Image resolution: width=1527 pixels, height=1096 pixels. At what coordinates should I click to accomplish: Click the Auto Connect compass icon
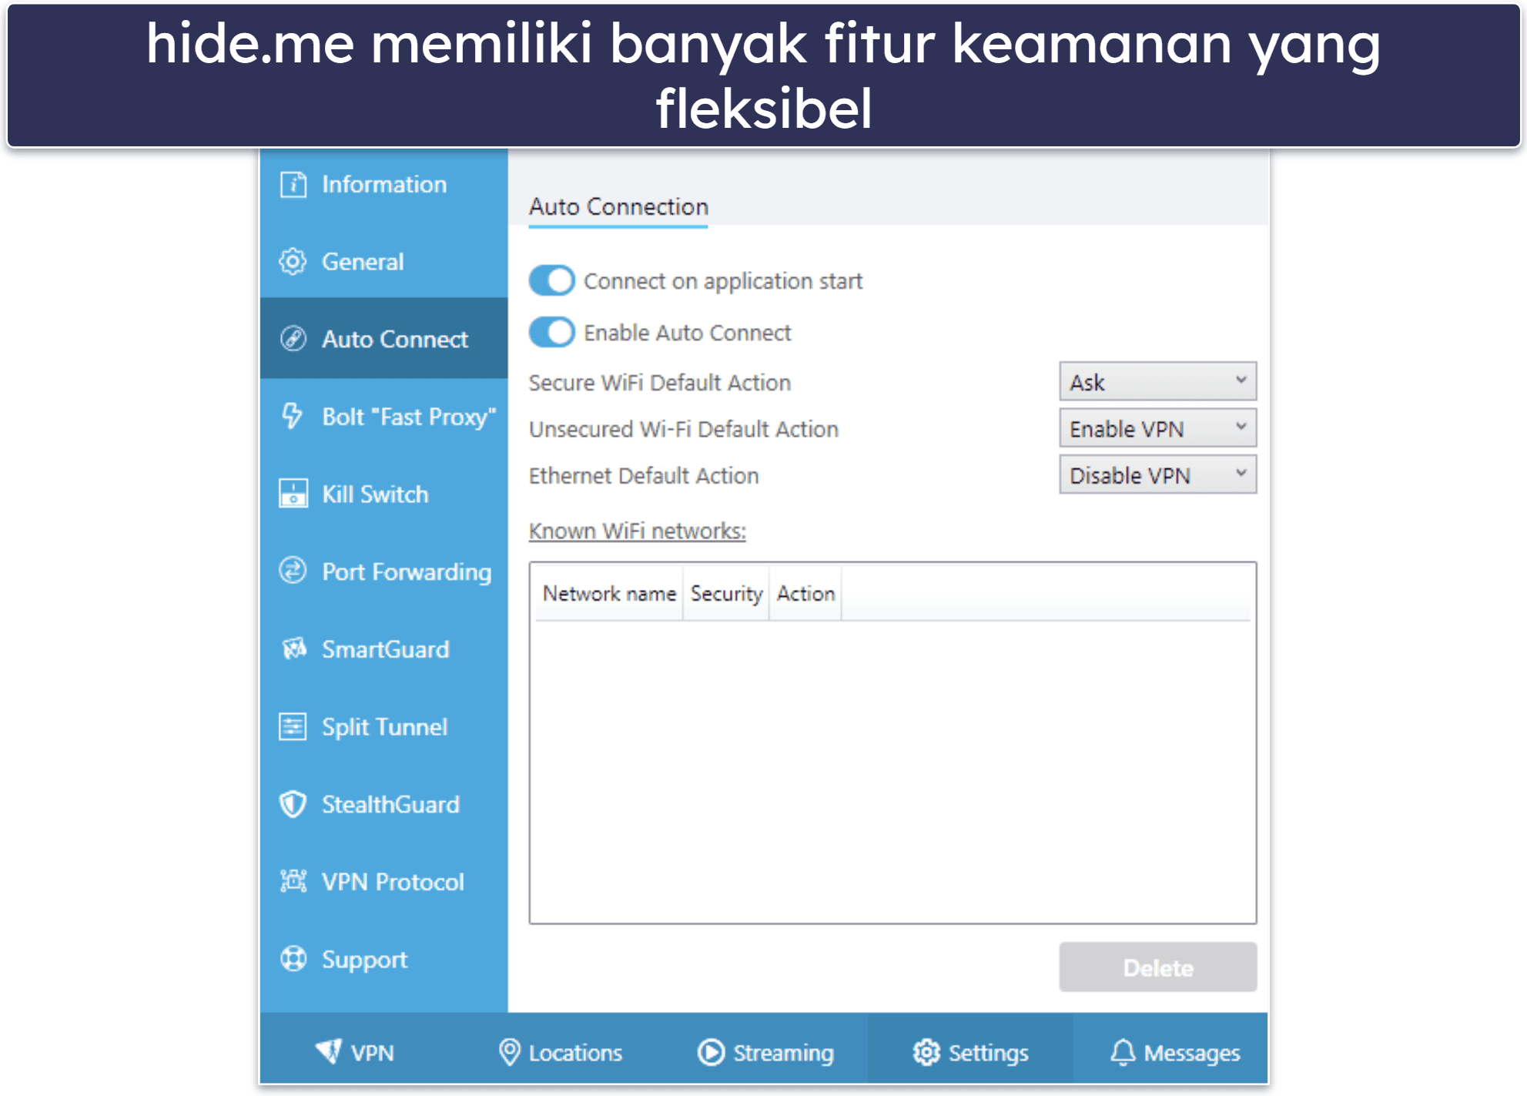pos(293,339)
